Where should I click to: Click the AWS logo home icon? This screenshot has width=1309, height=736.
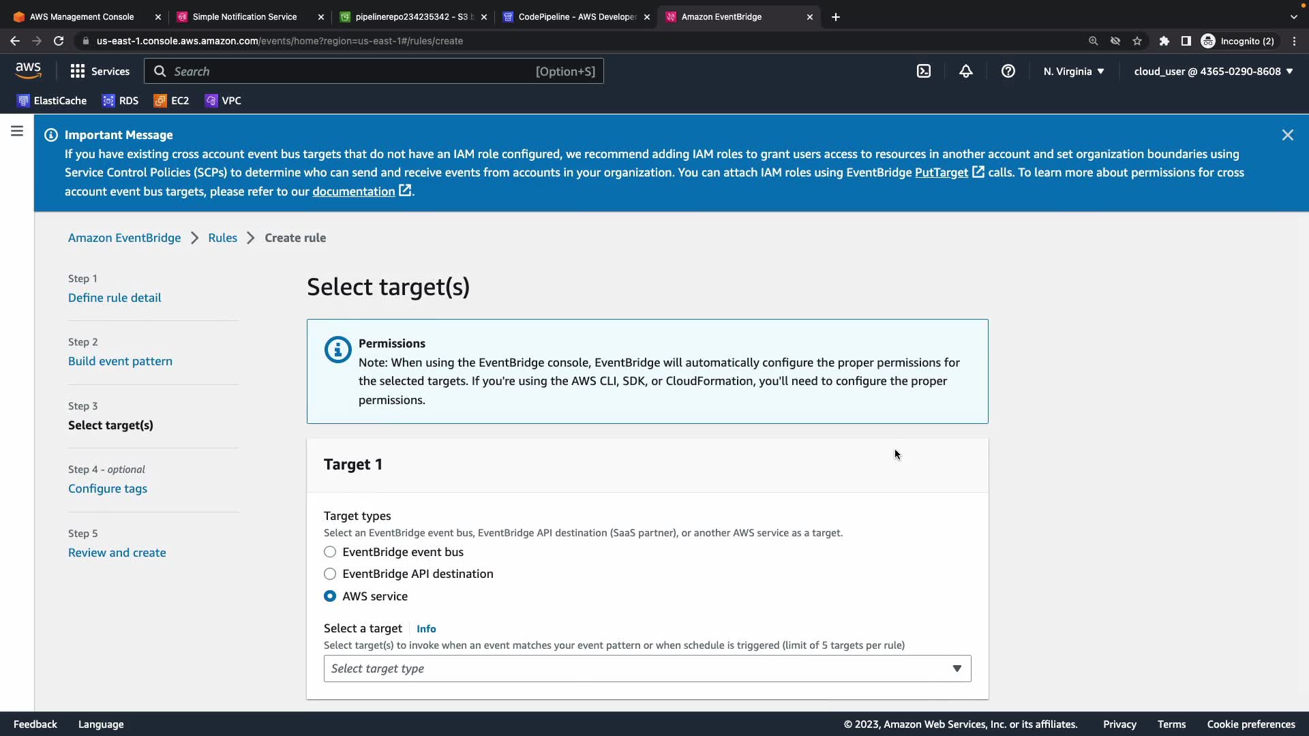point(28,70)
